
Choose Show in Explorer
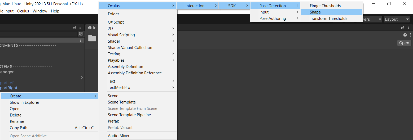point(49,102)
